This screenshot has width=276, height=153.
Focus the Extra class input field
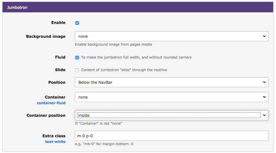[x=172, y=136]
